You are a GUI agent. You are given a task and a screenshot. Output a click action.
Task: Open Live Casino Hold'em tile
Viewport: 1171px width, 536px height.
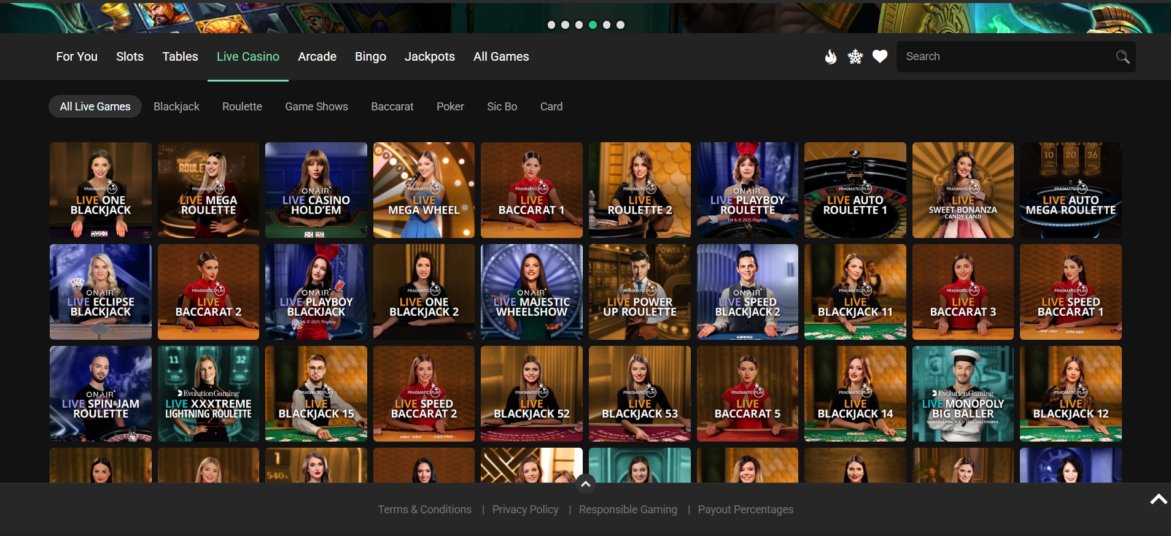coord(316,190)
